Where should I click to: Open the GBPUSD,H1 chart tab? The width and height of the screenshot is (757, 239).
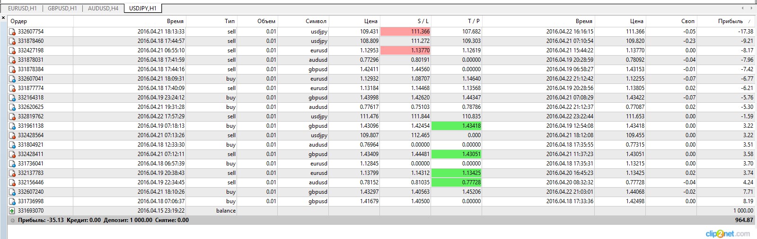click(62, 8)
